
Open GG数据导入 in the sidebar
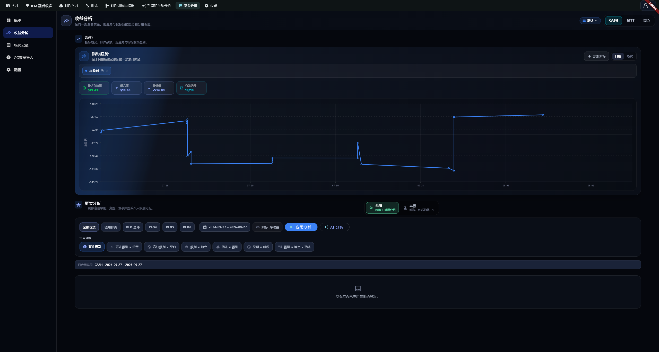click(x=28, y=57)
